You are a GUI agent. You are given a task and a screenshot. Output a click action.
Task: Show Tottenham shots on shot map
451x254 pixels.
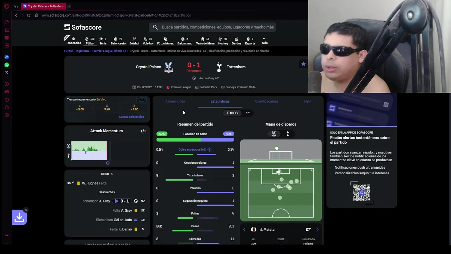(288, 134)
